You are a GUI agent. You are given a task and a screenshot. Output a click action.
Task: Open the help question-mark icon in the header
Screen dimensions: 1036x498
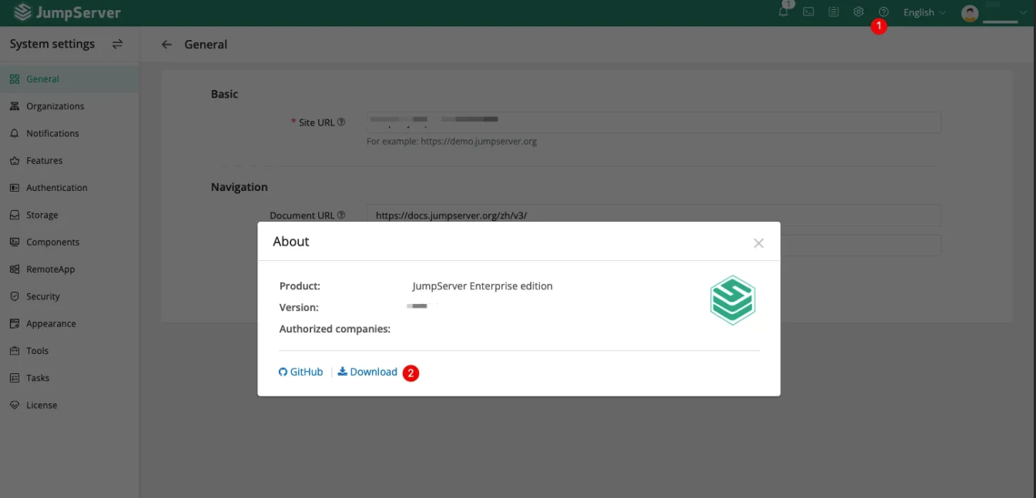[x=883, y=12]
